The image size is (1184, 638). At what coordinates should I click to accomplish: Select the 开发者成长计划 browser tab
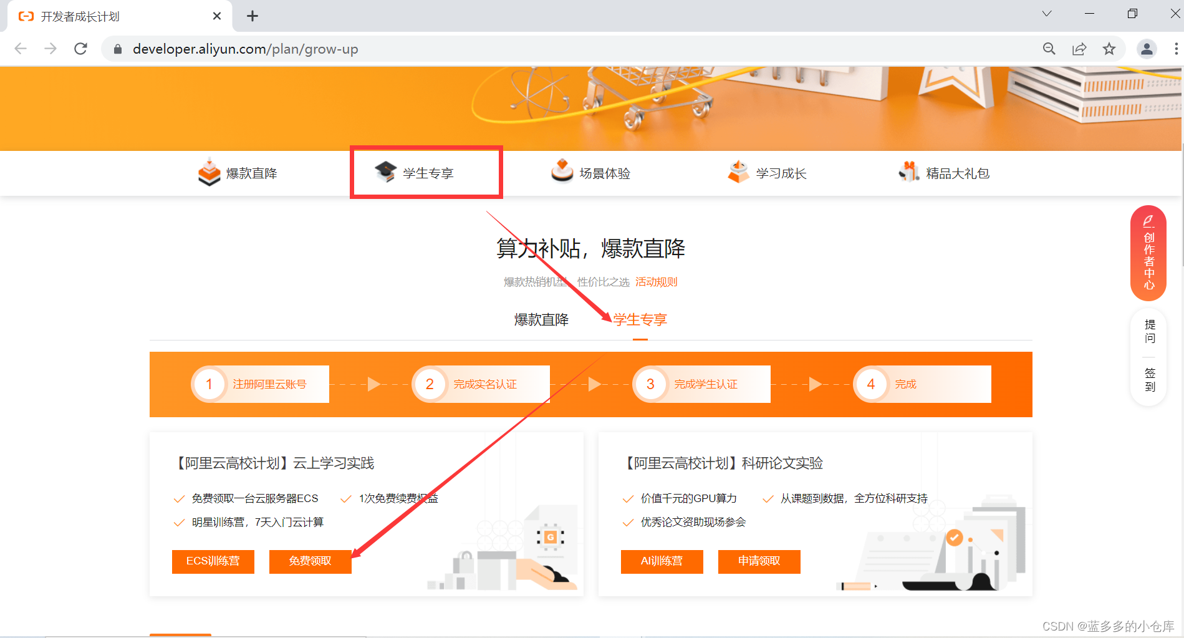tap(119, 16)
